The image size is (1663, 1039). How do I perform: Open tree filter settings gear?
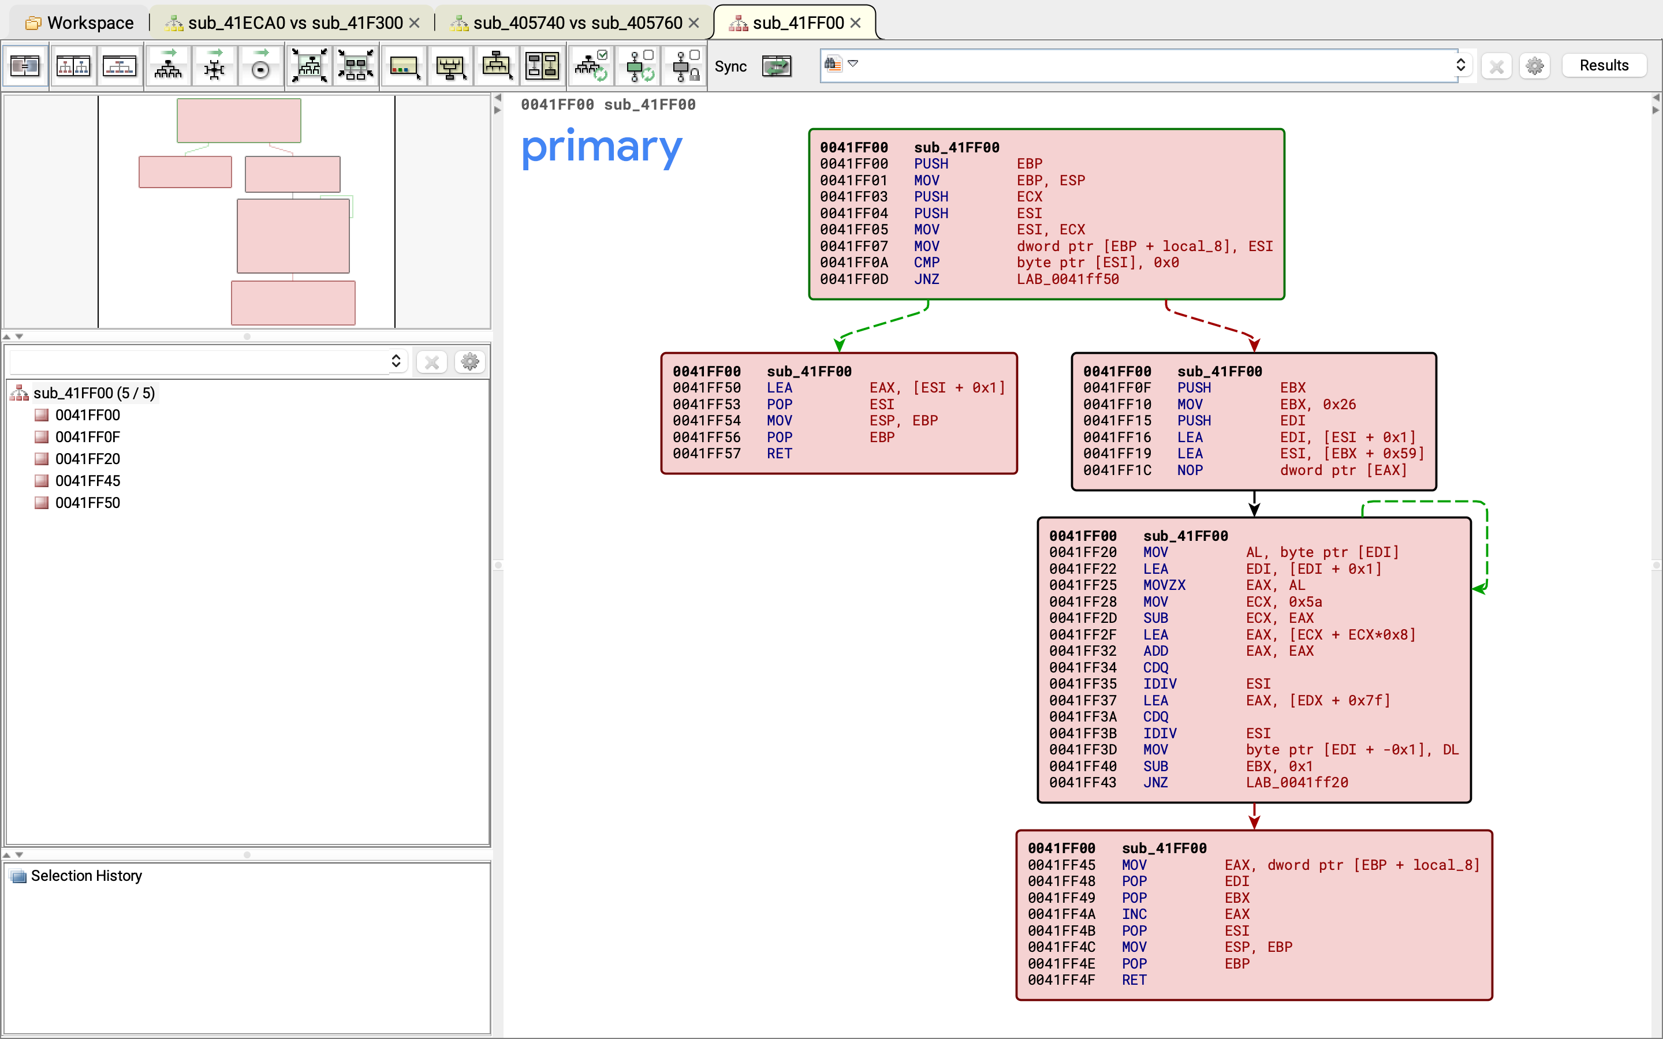(x=470, y=361)
